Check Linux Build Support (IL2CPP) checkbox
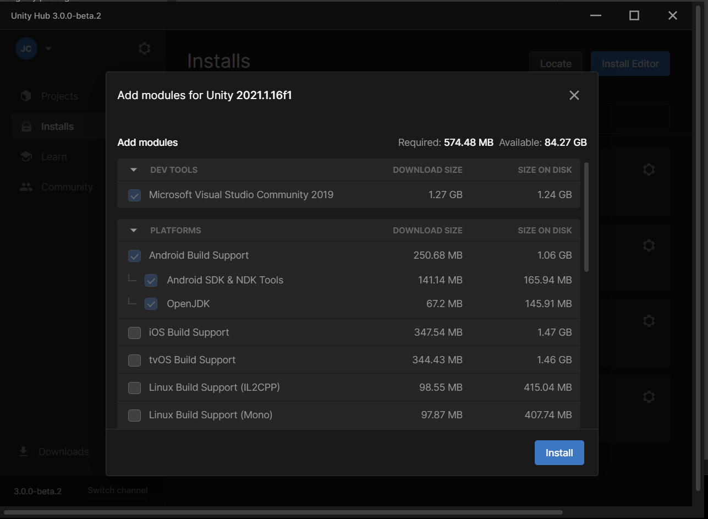The image size is (708, 519). pos(134,387)
